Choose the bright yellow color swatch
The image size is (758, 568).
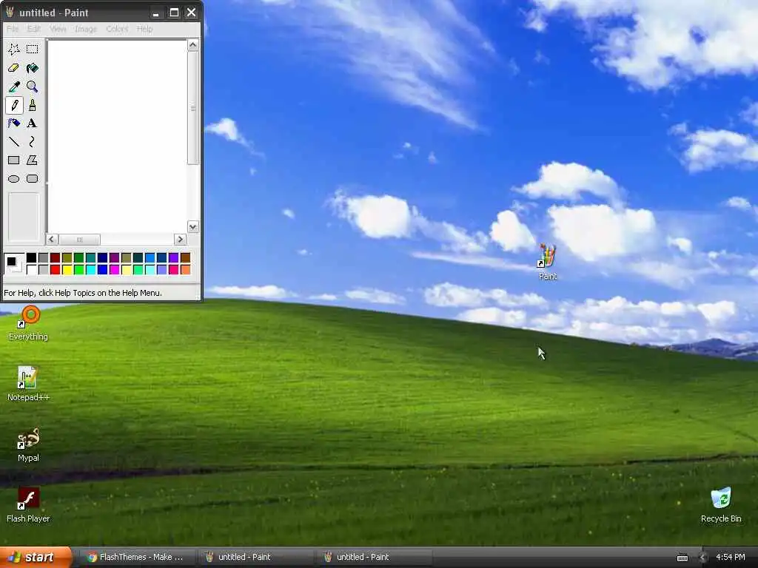coord(67,269)
